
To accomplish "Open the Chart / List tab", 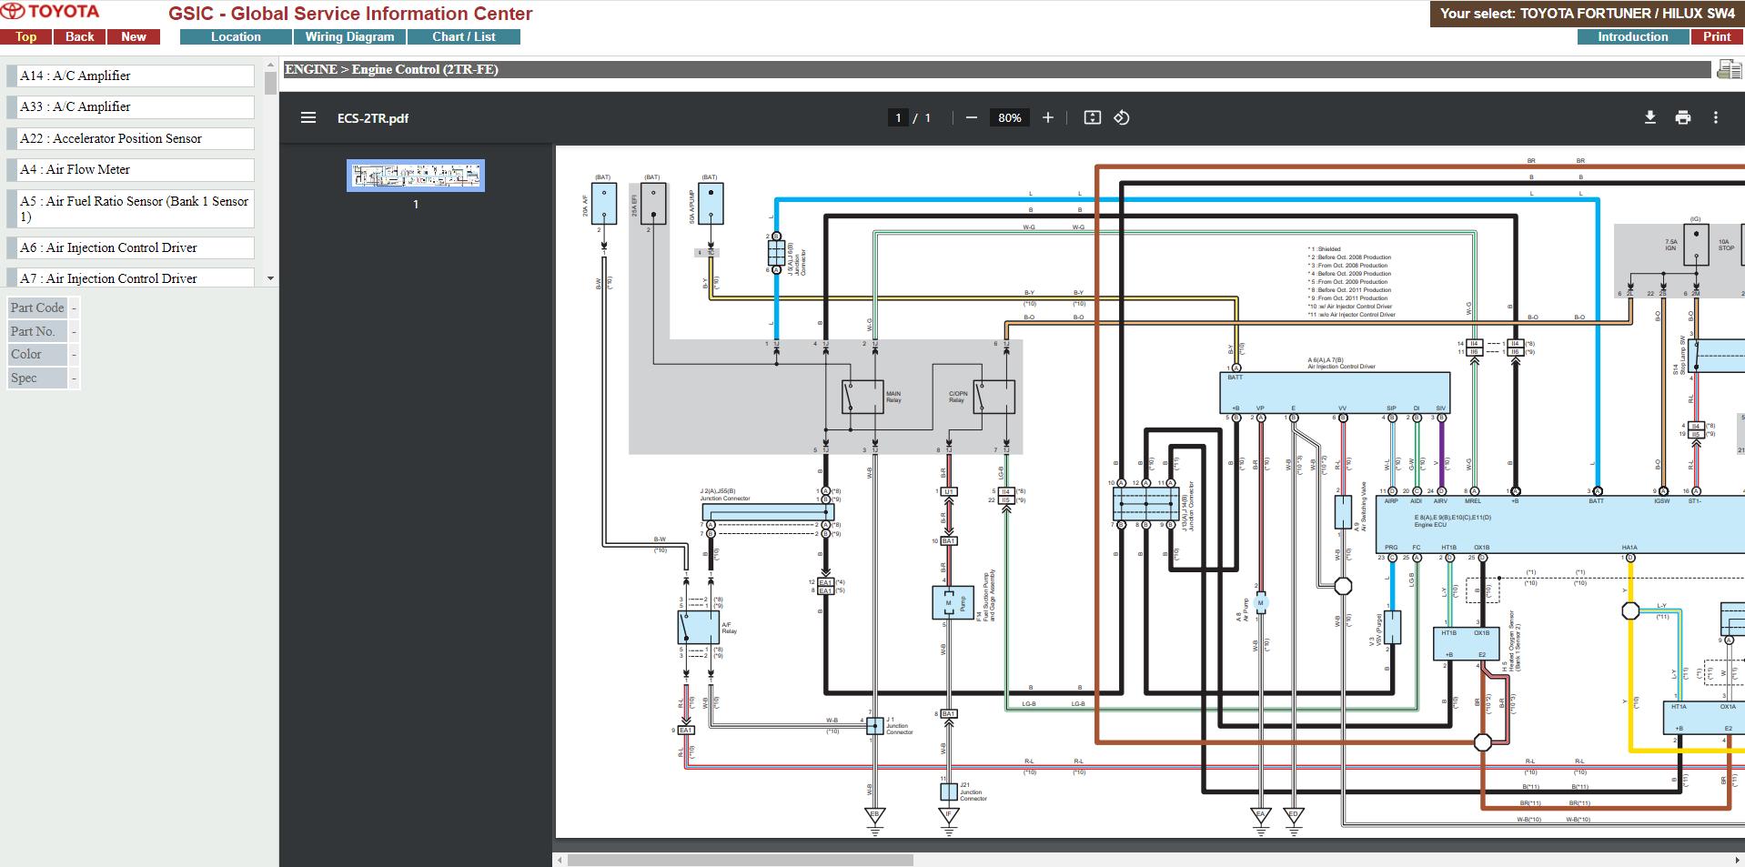I will [x=464, y=36].
